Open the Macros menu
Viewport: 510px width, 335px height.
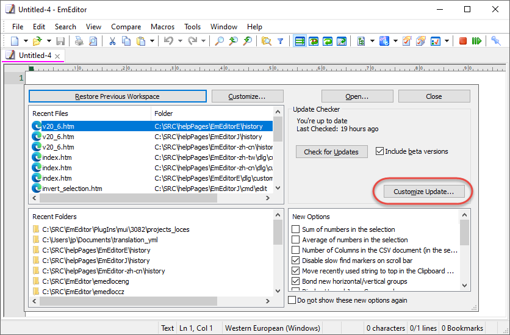point(162,27)
